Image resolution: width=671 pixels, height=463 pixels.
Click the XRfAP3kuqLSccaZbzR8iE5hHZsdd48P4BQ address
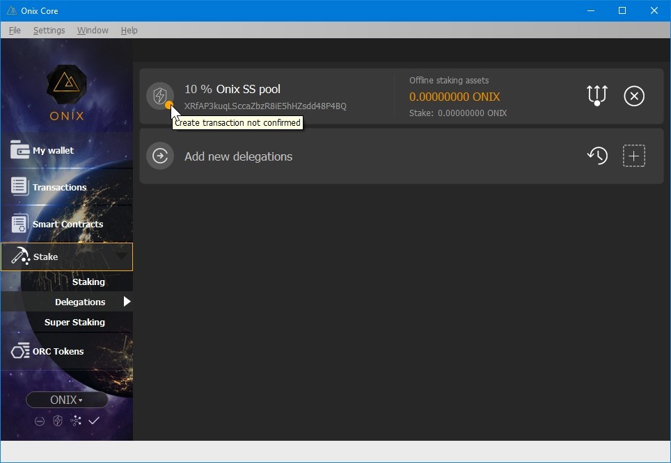point(265,106)
